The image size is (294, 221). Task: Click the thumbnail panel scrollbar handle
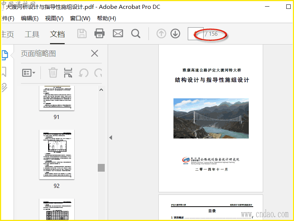tap(101, 168)
